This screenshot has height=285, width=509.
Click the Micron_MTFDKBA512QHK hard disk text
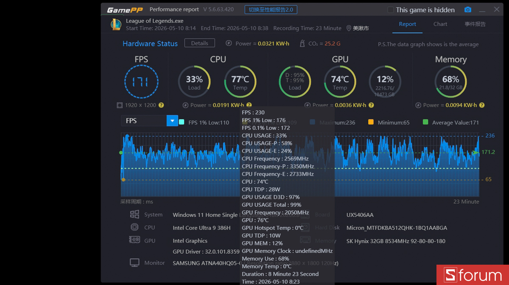397,228
